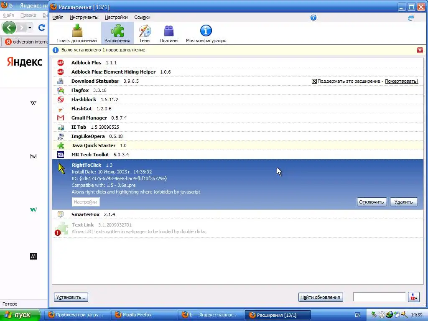Open the пуск Start button

(x=20, y=315)
